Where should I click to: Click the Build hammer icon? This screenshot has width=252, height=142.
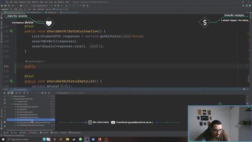[26, 6]
